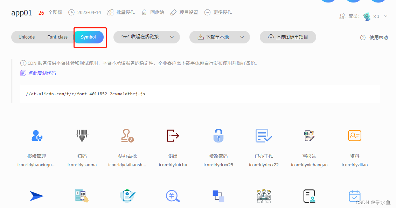Switch to the Font class tab

click(x=57, y=37)
